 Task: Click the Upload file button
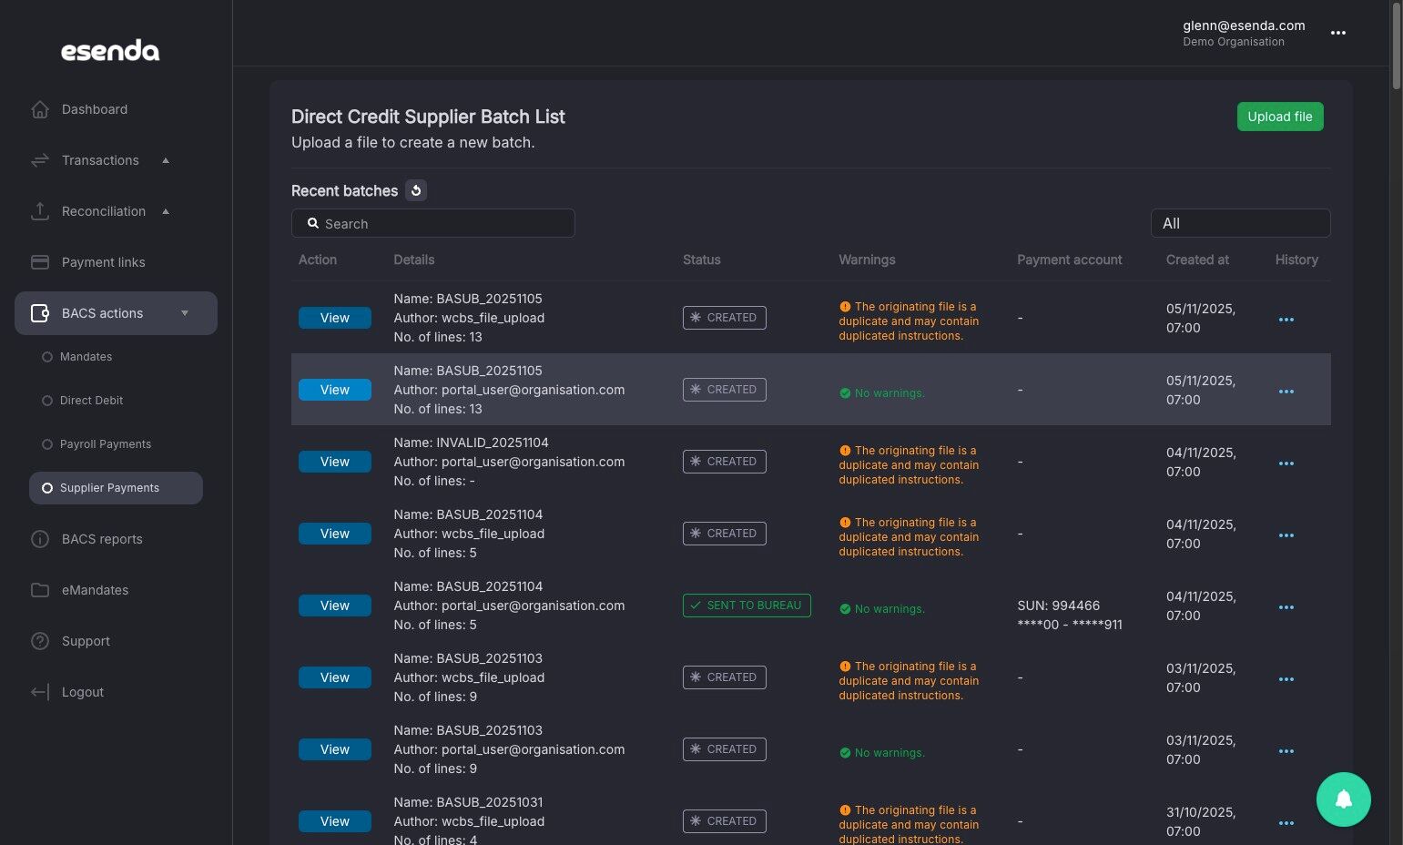click(1280, 117)
